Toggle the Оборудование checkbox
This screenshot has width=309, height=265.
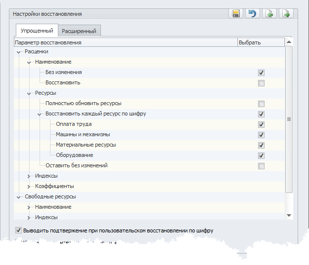pos(261,155)
